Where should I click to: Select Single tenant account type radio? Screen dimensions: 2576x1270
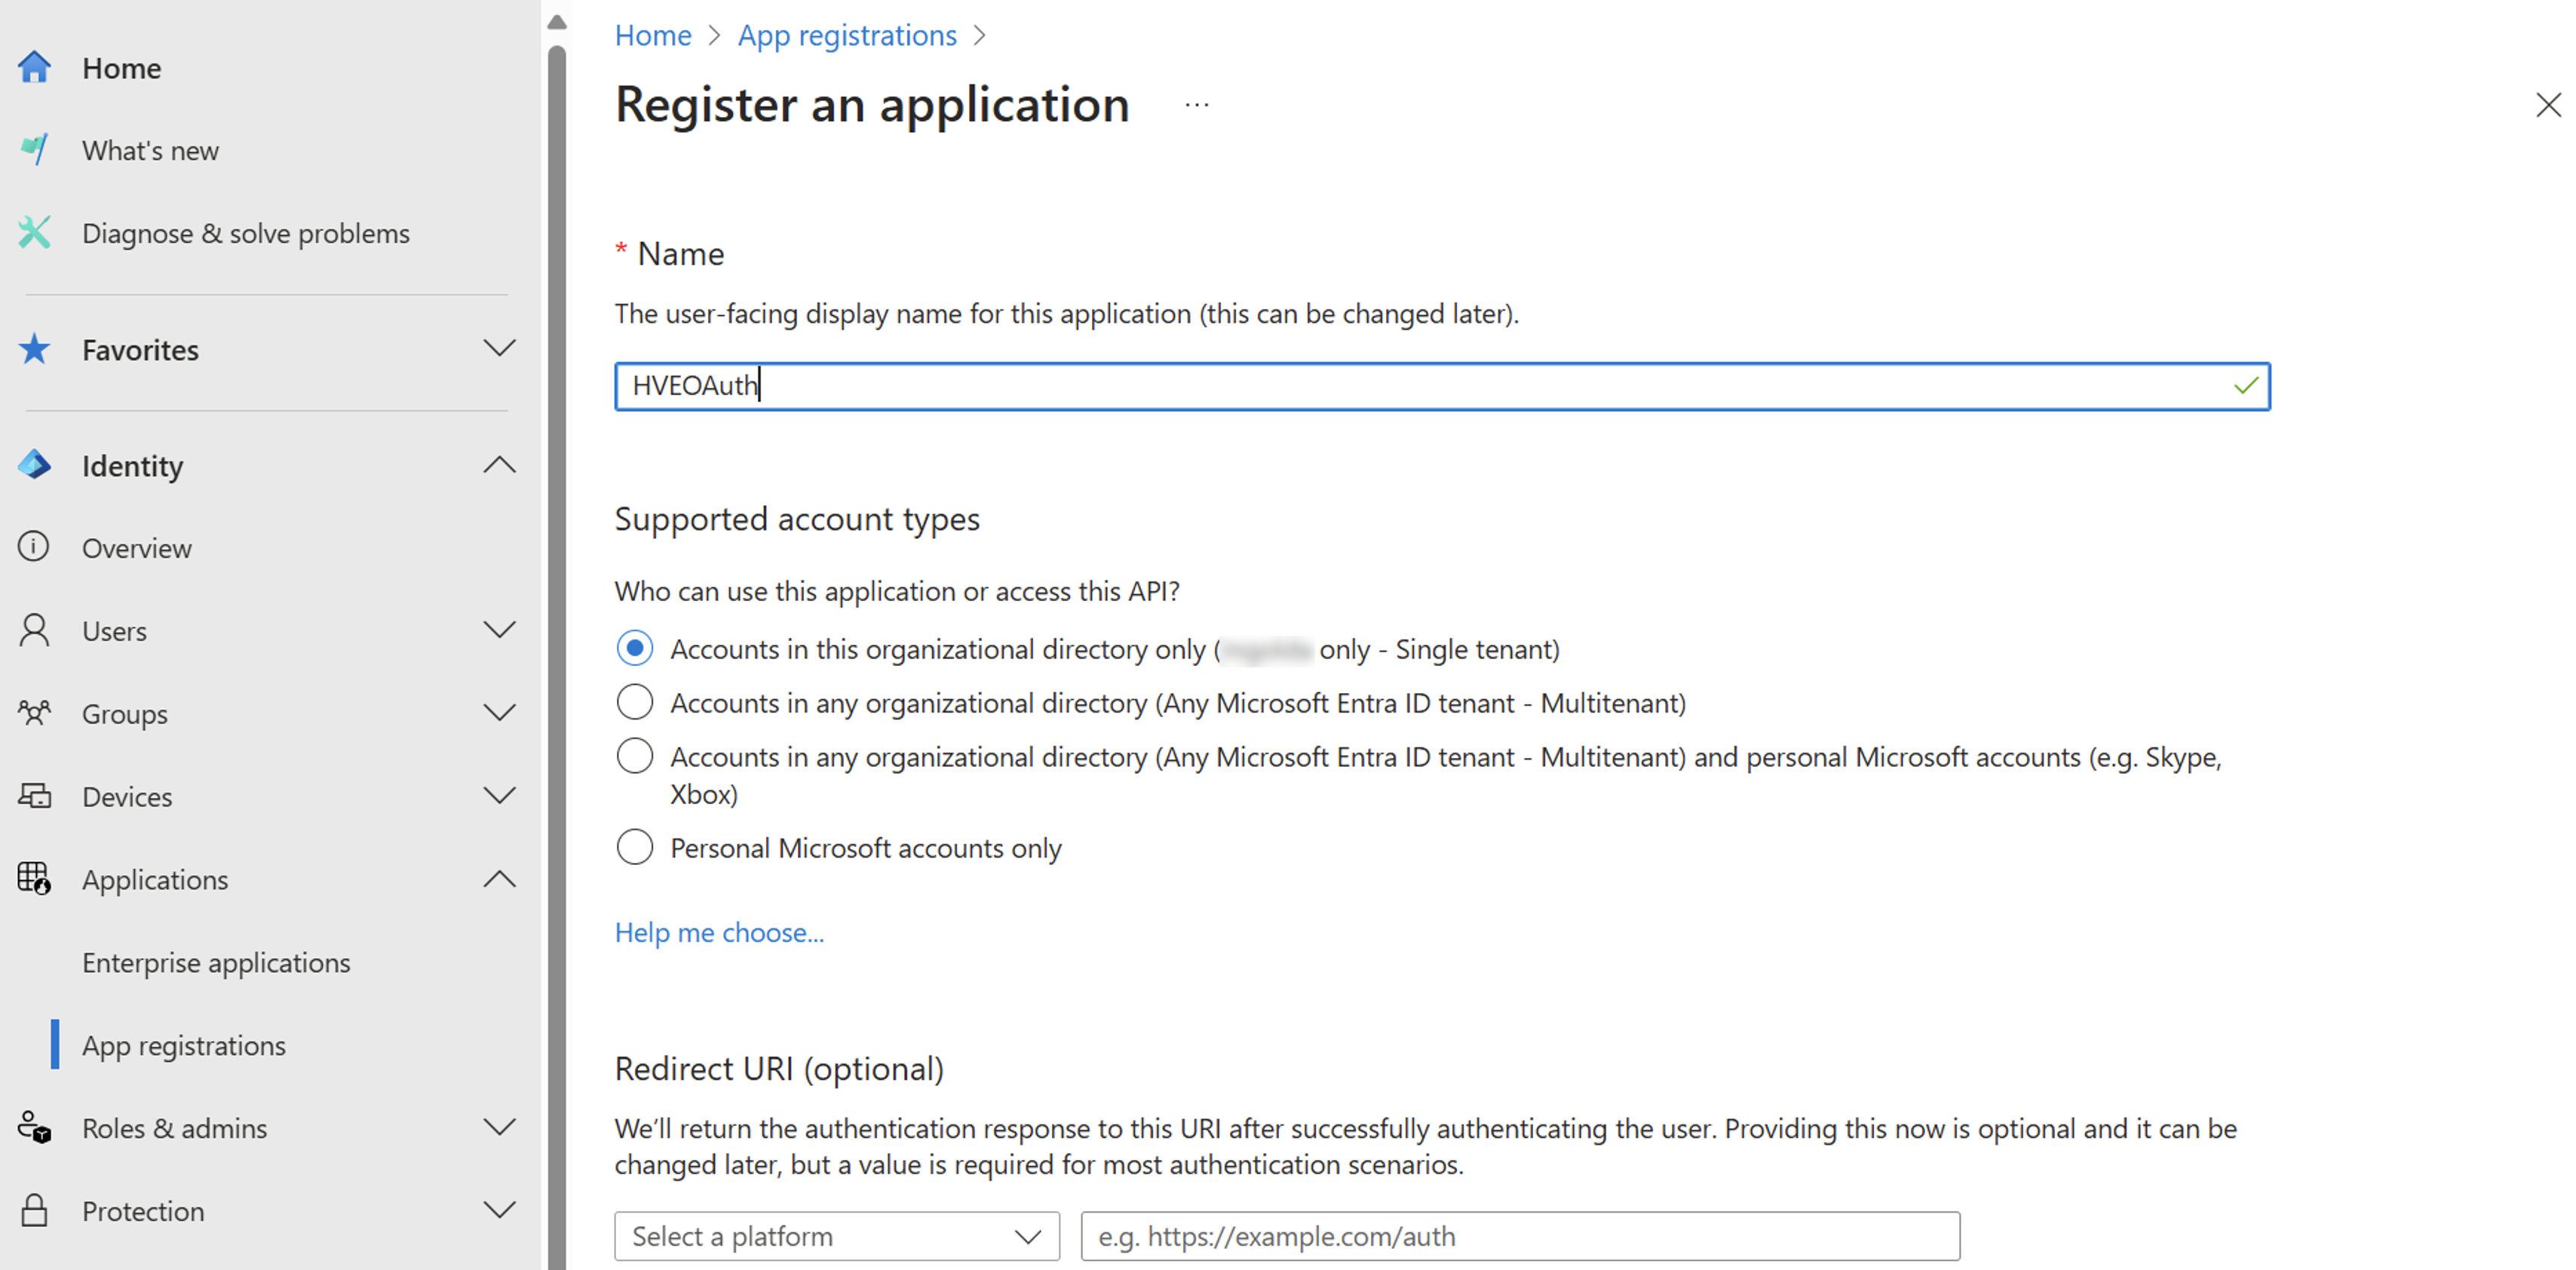point(635,648)
